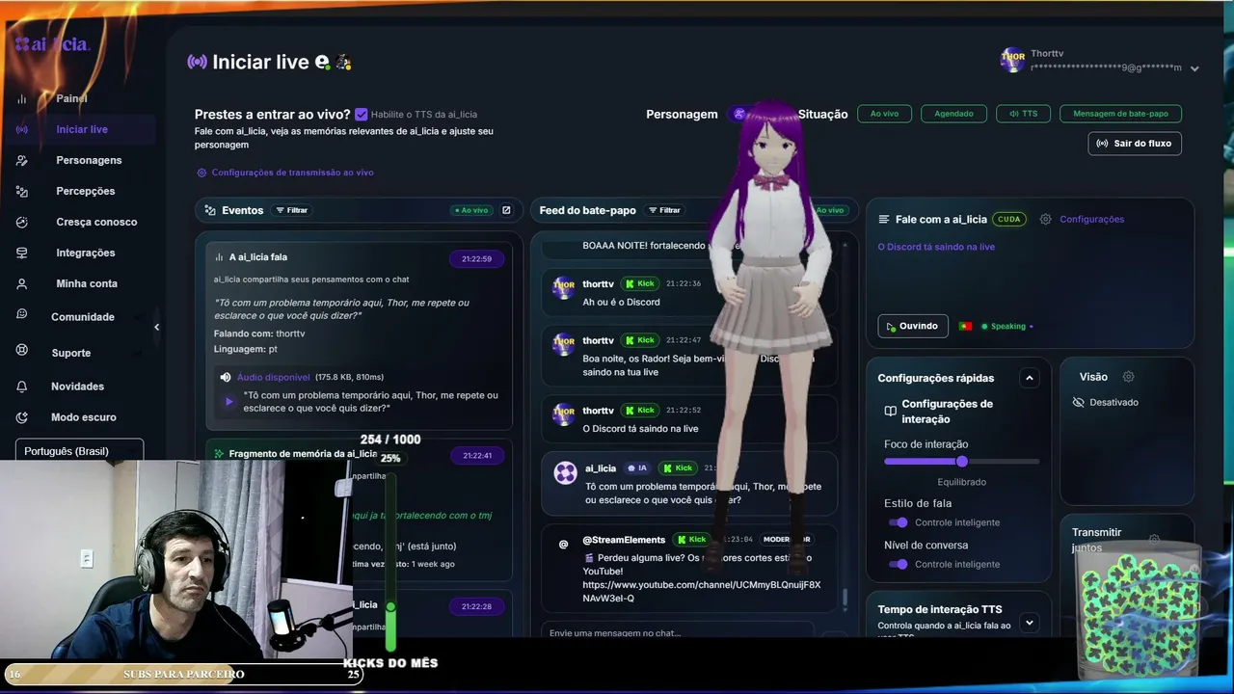
Task: Toggle the TTS status filter
Action: (x=1024, y=114)
